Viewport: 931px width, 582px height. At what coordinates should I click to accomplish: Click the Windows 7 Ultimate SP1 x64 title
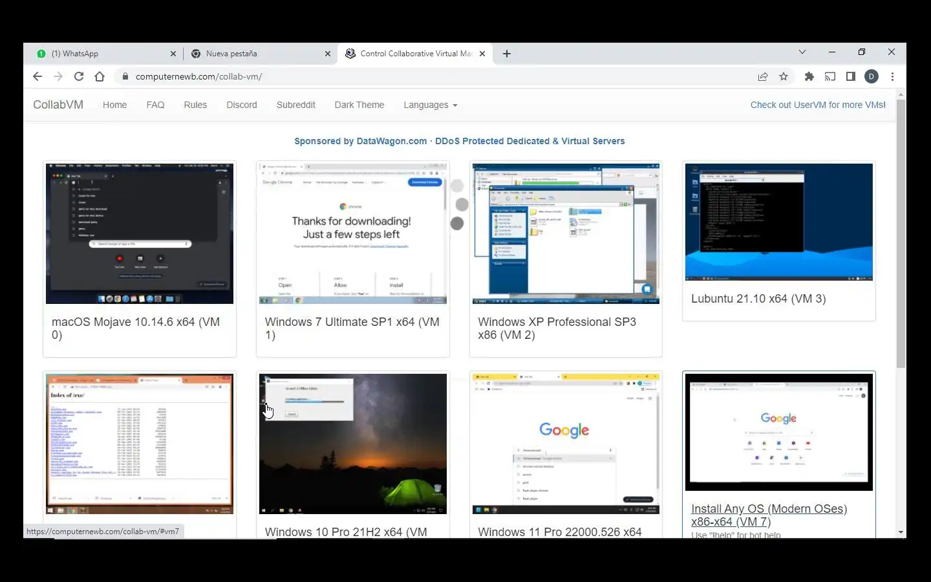(x=352, y=329)
